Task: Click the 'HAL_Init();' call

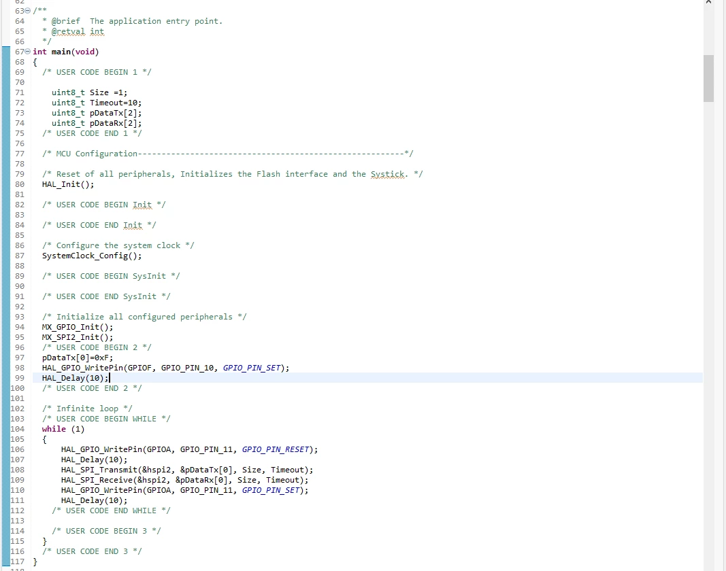Action: [x=67, y=184]
